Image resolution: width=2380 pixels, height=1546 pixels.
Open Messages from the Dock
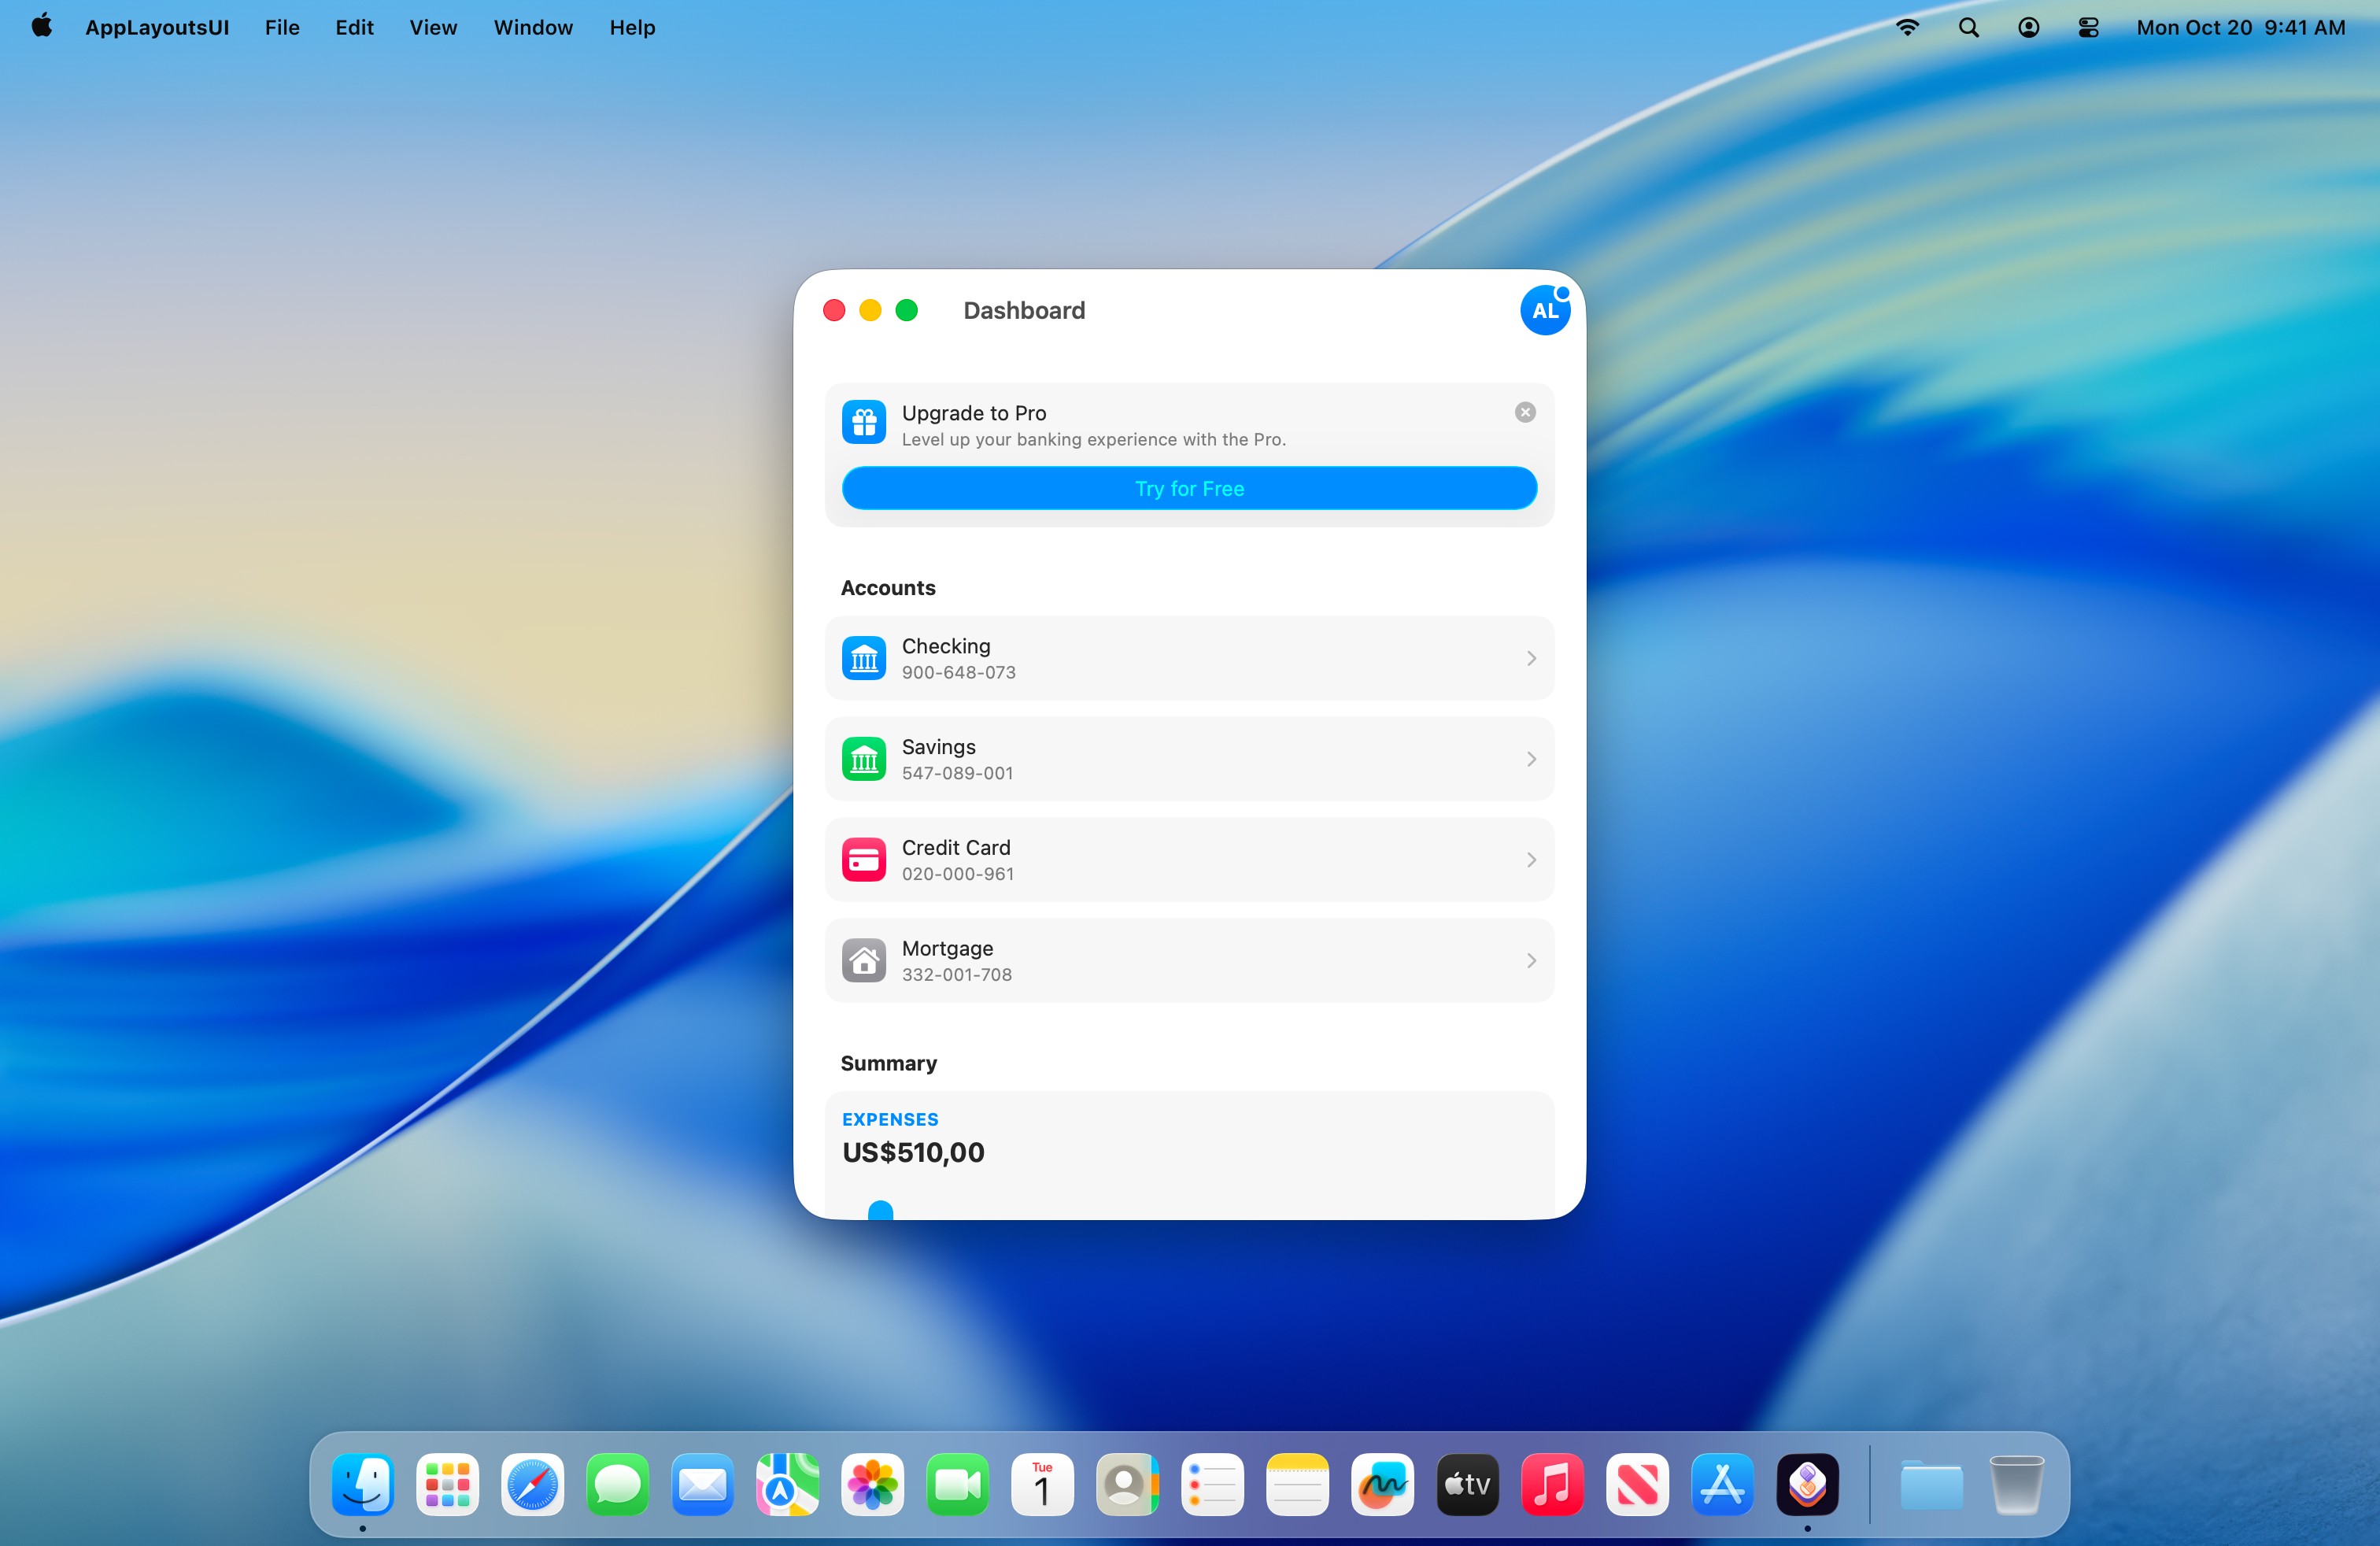617,1484
